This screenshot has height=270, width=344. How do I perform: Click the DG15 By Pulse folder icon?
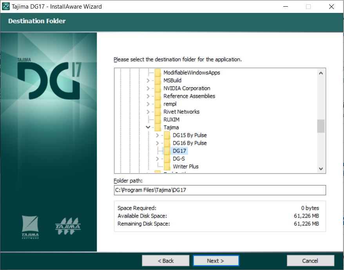tap(167, 135)
